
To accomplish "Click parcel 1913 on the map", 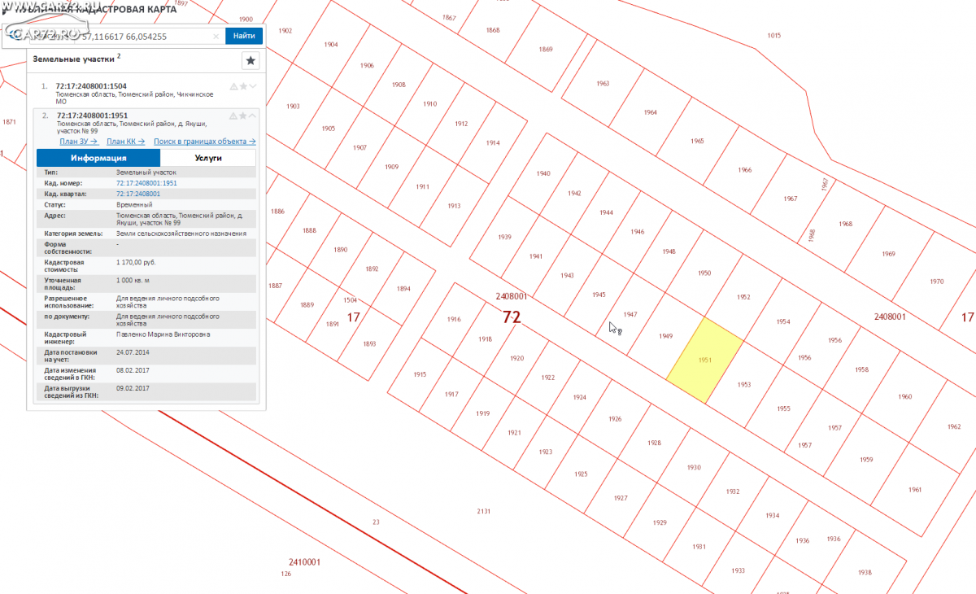I will point(454,206).
